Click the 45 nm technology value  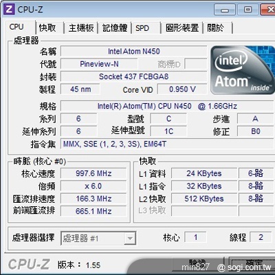coord(80,89)
